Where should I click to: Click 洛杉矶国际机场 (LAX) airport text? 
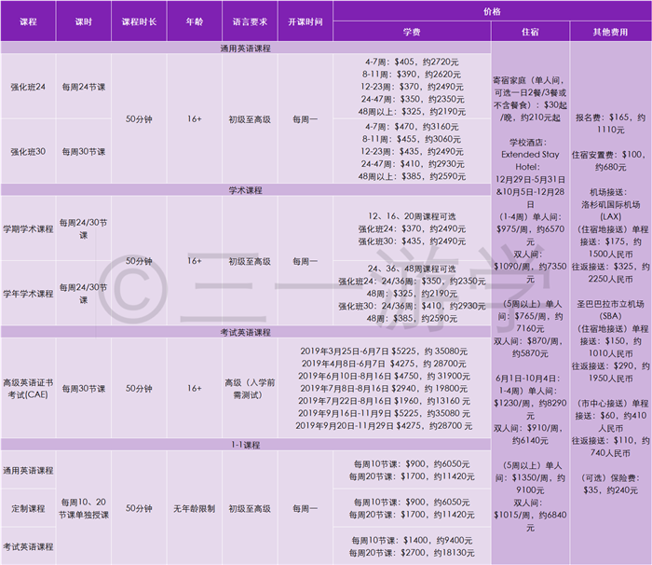[610, 211]
